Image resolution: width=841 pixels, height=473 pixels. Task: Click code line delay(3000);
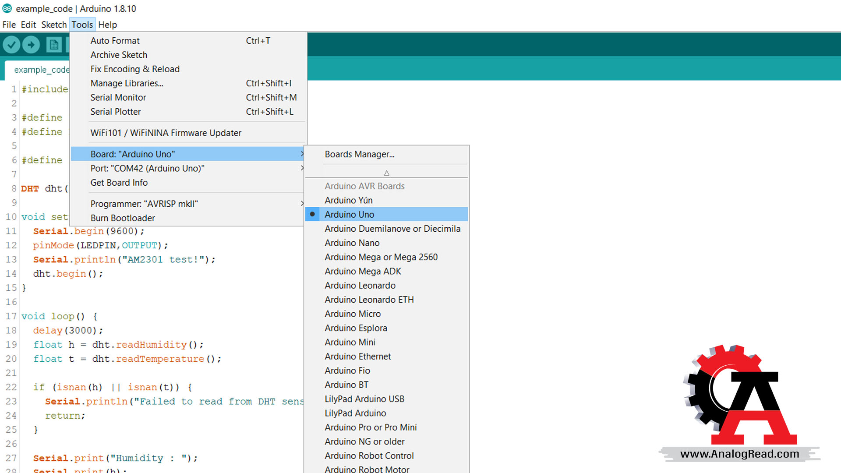pos(68,331)
